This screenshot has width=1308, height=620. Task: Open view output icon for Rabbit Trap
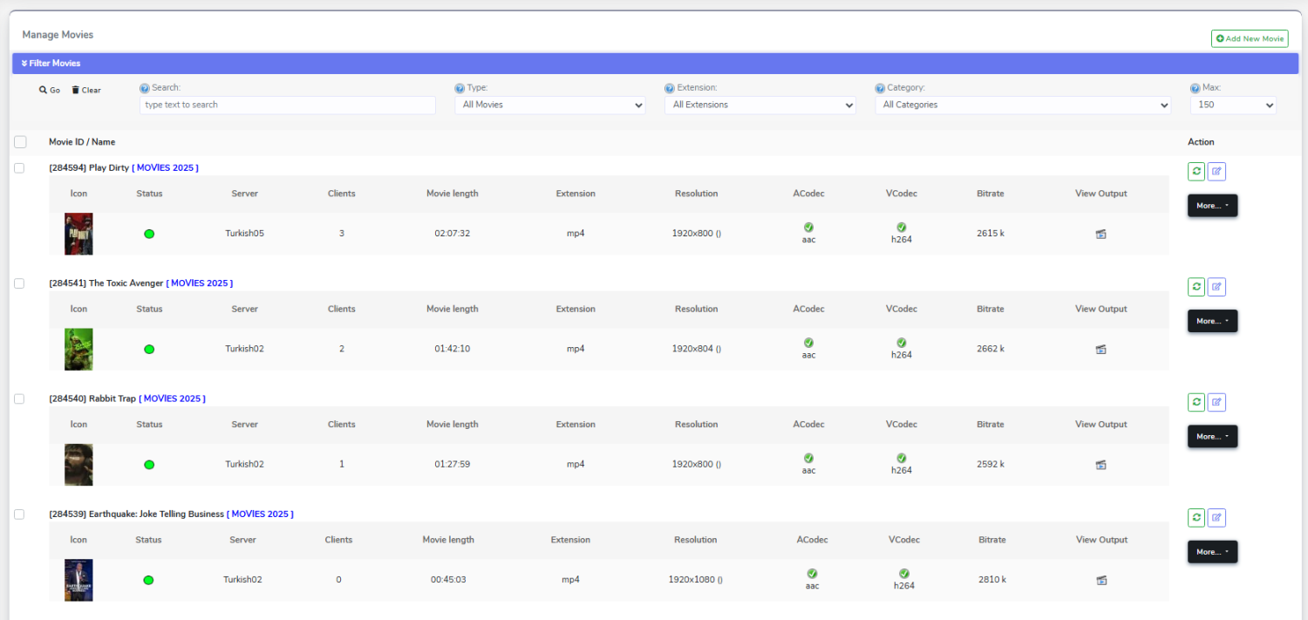pos(1100,465)
